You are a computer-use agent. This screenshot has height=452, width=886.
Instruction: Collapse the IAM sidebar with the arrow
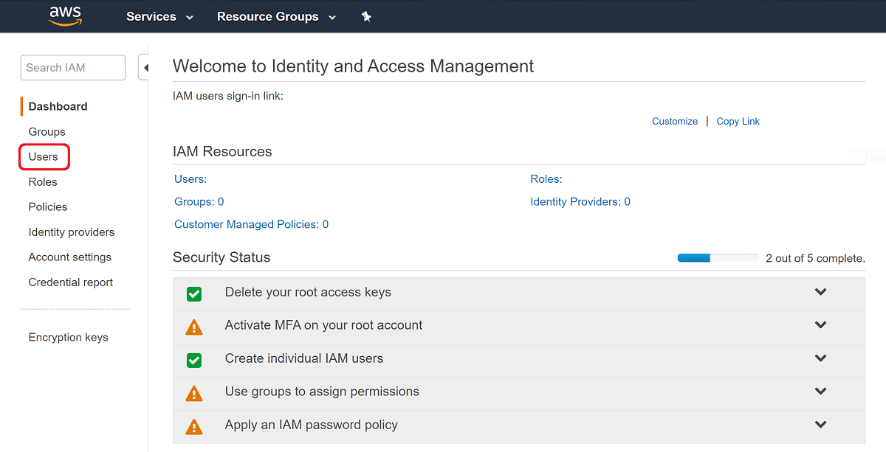(x=145, y=68)
